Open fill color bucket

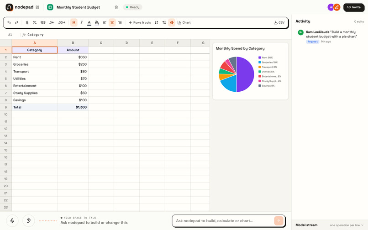[x=97, y=22]
